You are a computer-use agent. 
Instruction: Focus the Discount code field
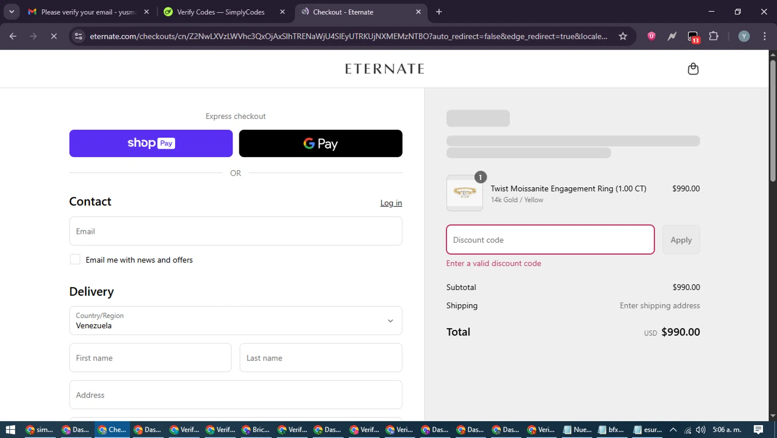point(550,239)
